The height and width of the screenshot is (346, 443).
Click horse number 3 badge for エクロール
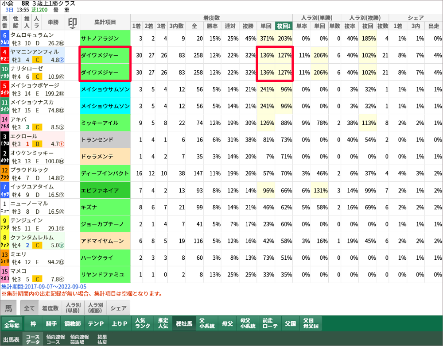point(5,140)
